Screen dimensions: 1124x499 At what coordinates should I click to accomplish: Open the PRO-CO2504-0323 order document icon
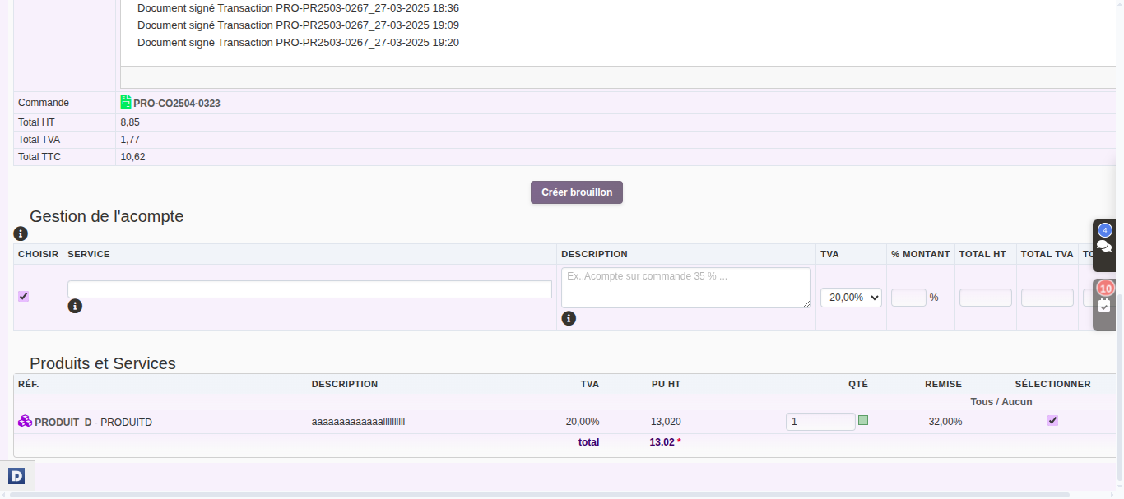(126, 102)
